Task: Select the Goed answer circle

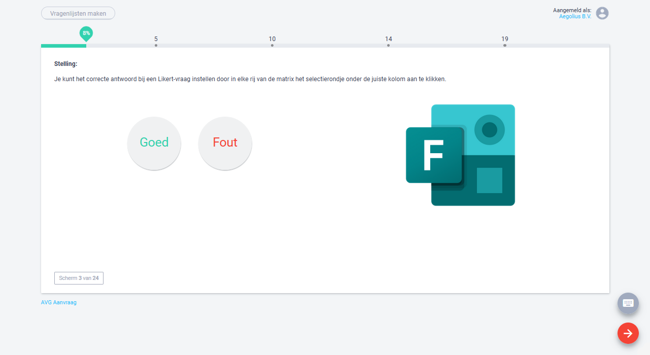Action: (154, 143)
